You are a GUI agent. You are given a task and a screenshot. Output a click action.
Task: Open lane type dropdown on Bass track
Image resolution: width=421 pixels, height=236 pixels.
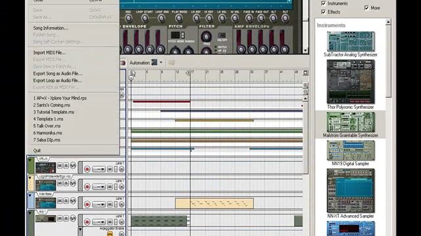(99, 205)
